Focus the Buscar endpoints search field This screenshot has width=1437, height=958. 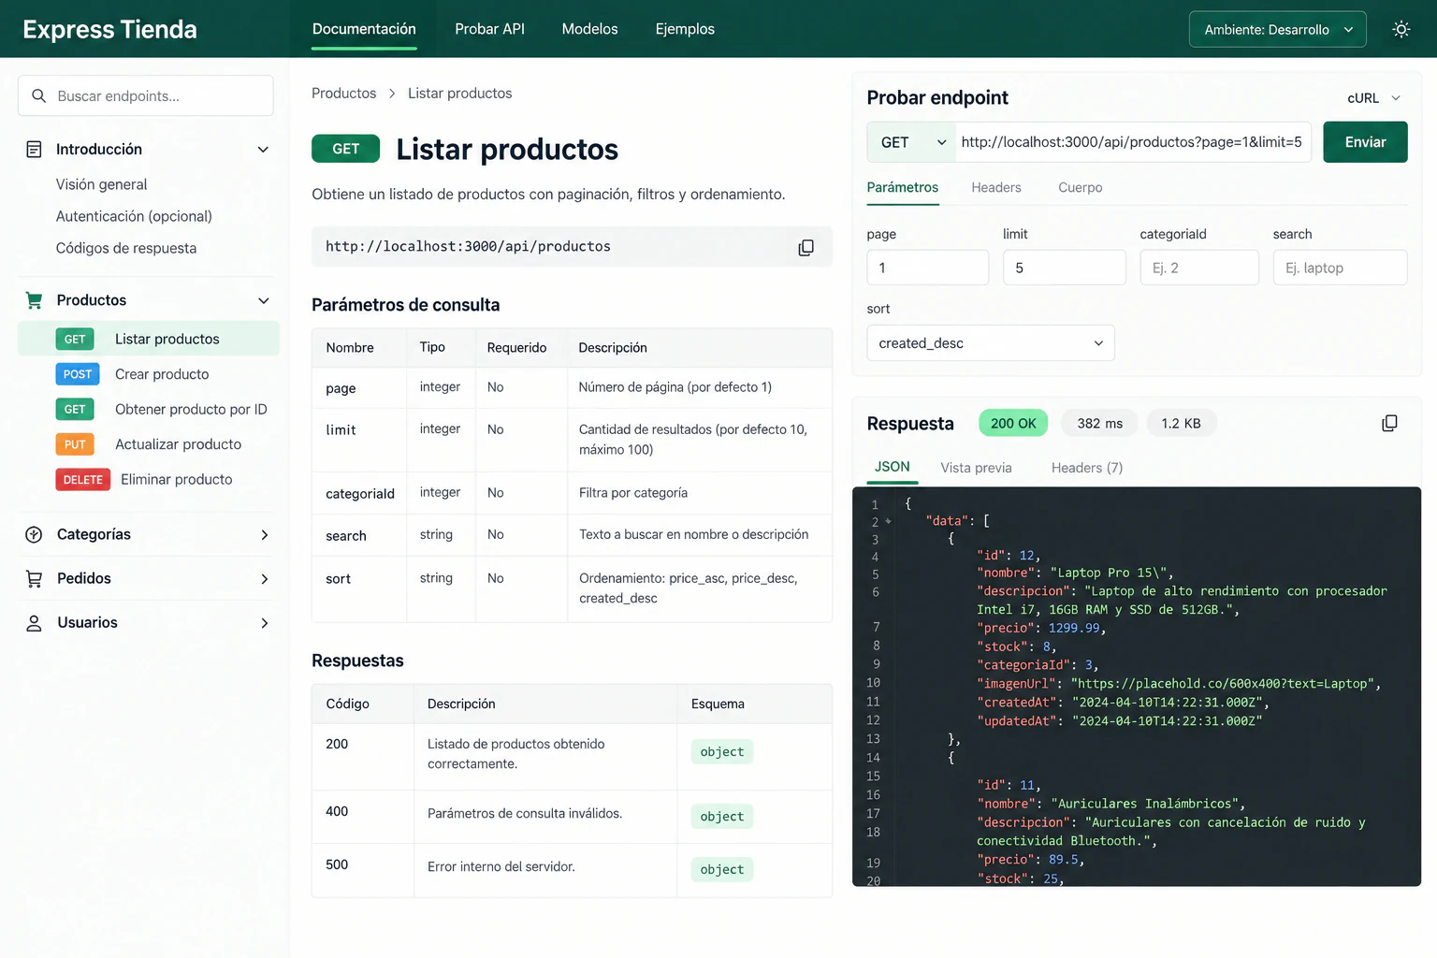(x=146, y=95)
